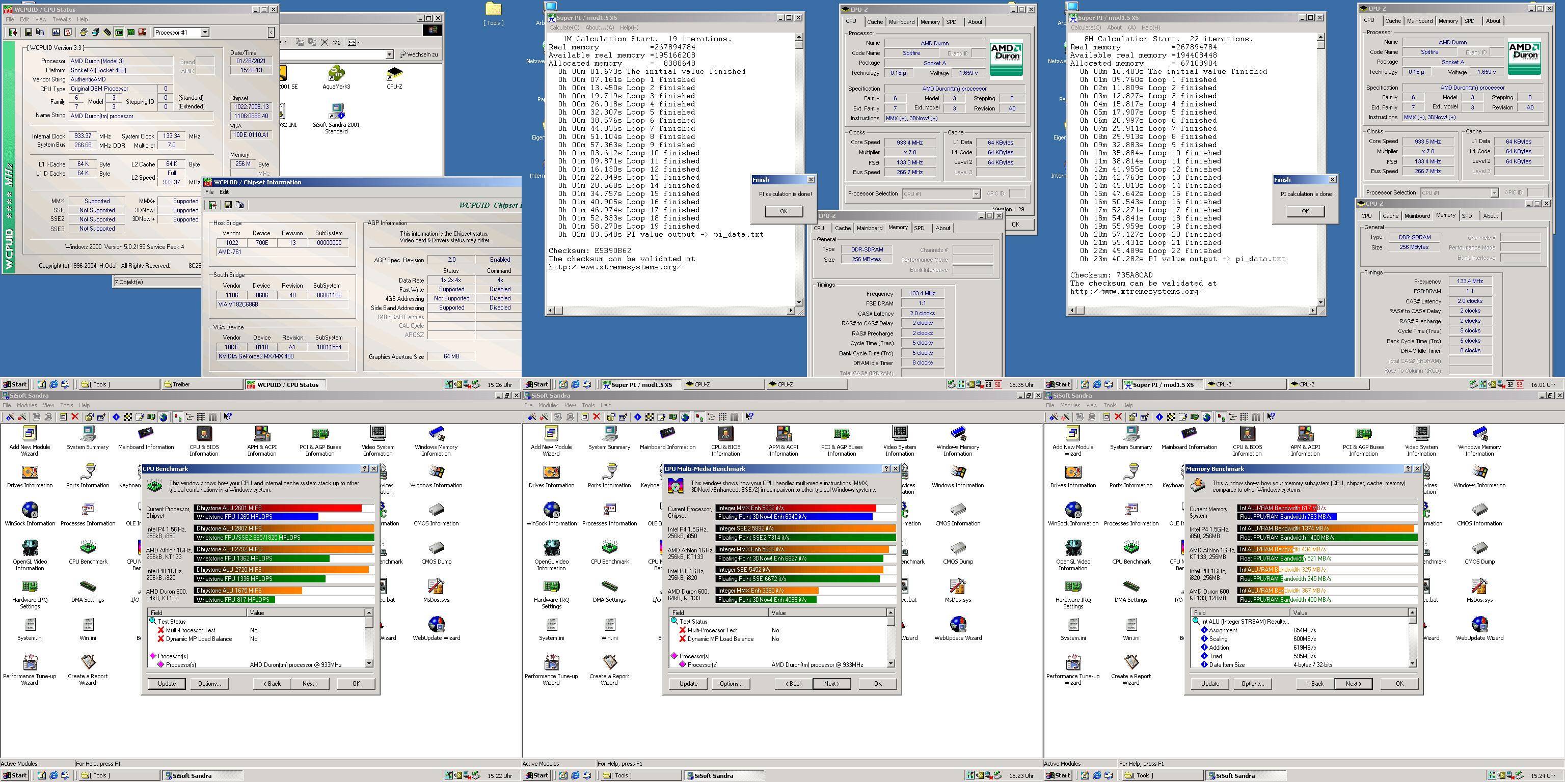
Task: Click the red motherboard icon in WCPUID toolbar
Action: [x=142, y=32]
